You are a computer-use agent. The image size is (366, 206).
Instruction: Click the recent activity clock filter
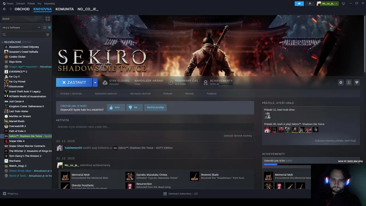pyautogui.click(x=45, y=27)
